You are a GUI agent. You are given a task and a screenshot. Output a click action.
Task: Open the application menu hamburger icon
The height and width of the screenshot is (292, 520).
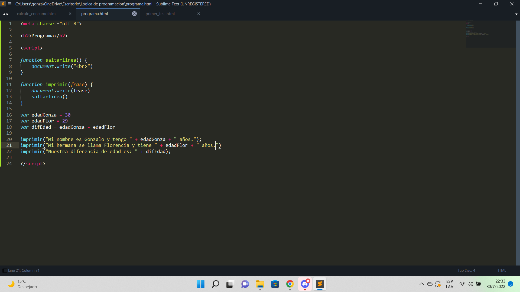(10, 4)
